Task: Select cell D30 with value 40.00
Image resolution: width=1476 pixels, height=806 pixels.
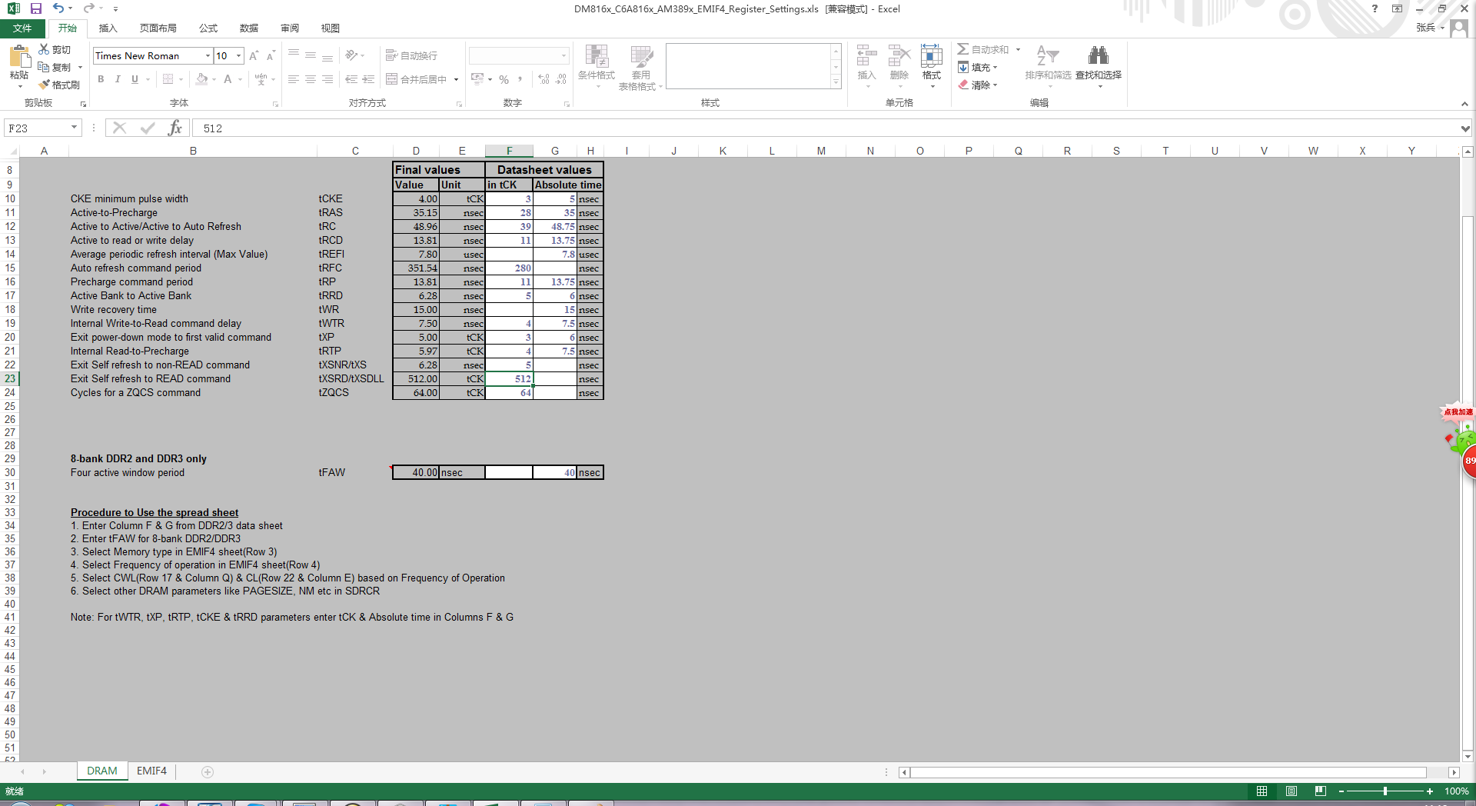Action: (x=416, y=472)
